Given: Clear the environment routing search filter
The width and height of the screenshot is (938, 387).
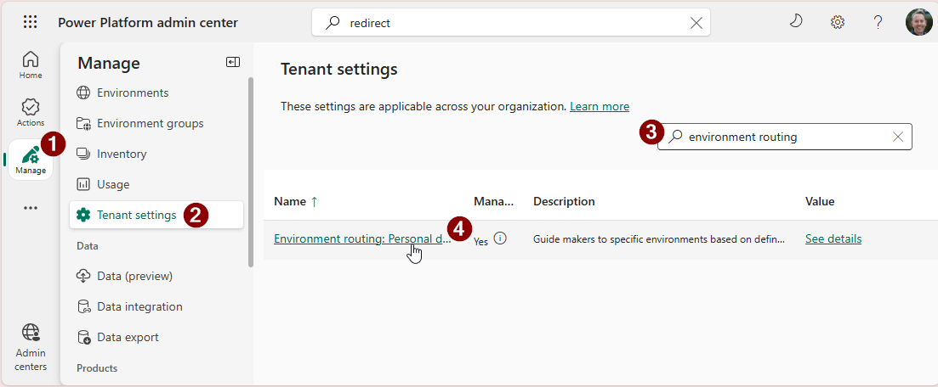Looking at the screenshot, I should click(x=897, y=137).
